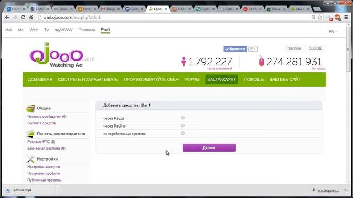Open the Tv top navigation item
This screenshot has width=353, height=198.
pos(46,30)
